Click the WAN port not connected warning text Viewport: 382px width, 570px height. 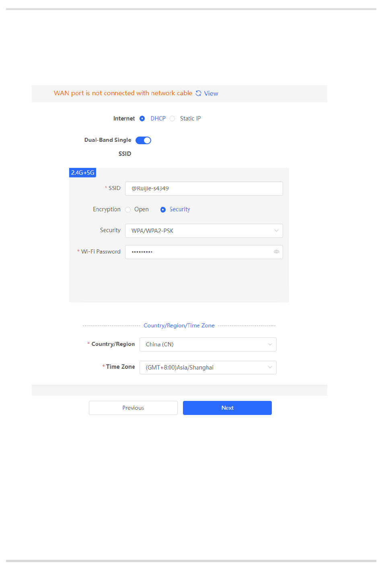pyautogui.click(x=123, y=93)
